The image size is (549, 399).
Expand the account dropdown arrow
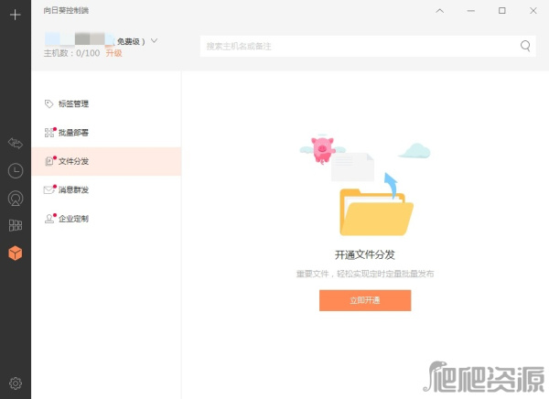tap(154, 40)
